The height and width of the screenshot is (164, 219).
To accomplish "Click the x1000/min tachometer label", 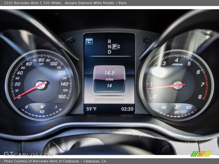I will coord(177,65).
